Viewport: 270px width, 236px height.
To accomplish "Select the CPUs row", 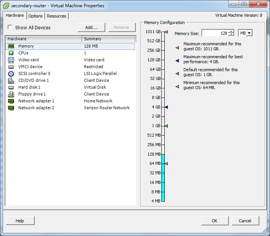I will [x=70, y=53].
